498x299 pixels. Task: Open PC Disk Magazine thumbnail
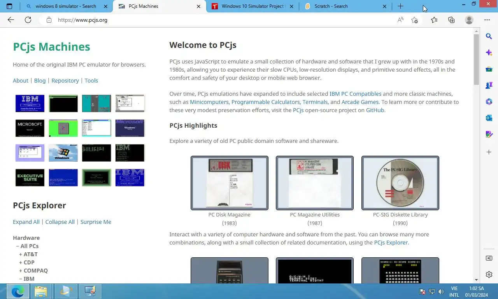click(x=230, y=183)
